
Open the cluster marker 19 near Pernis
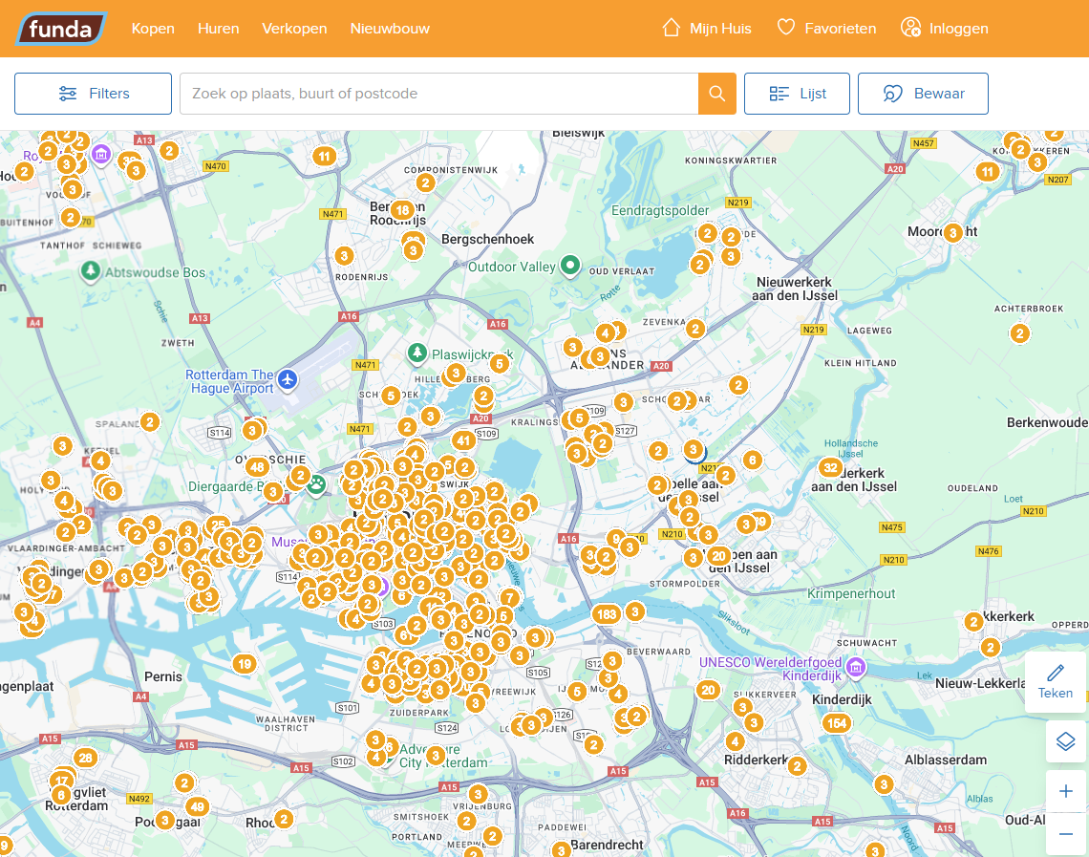point(244,663)
